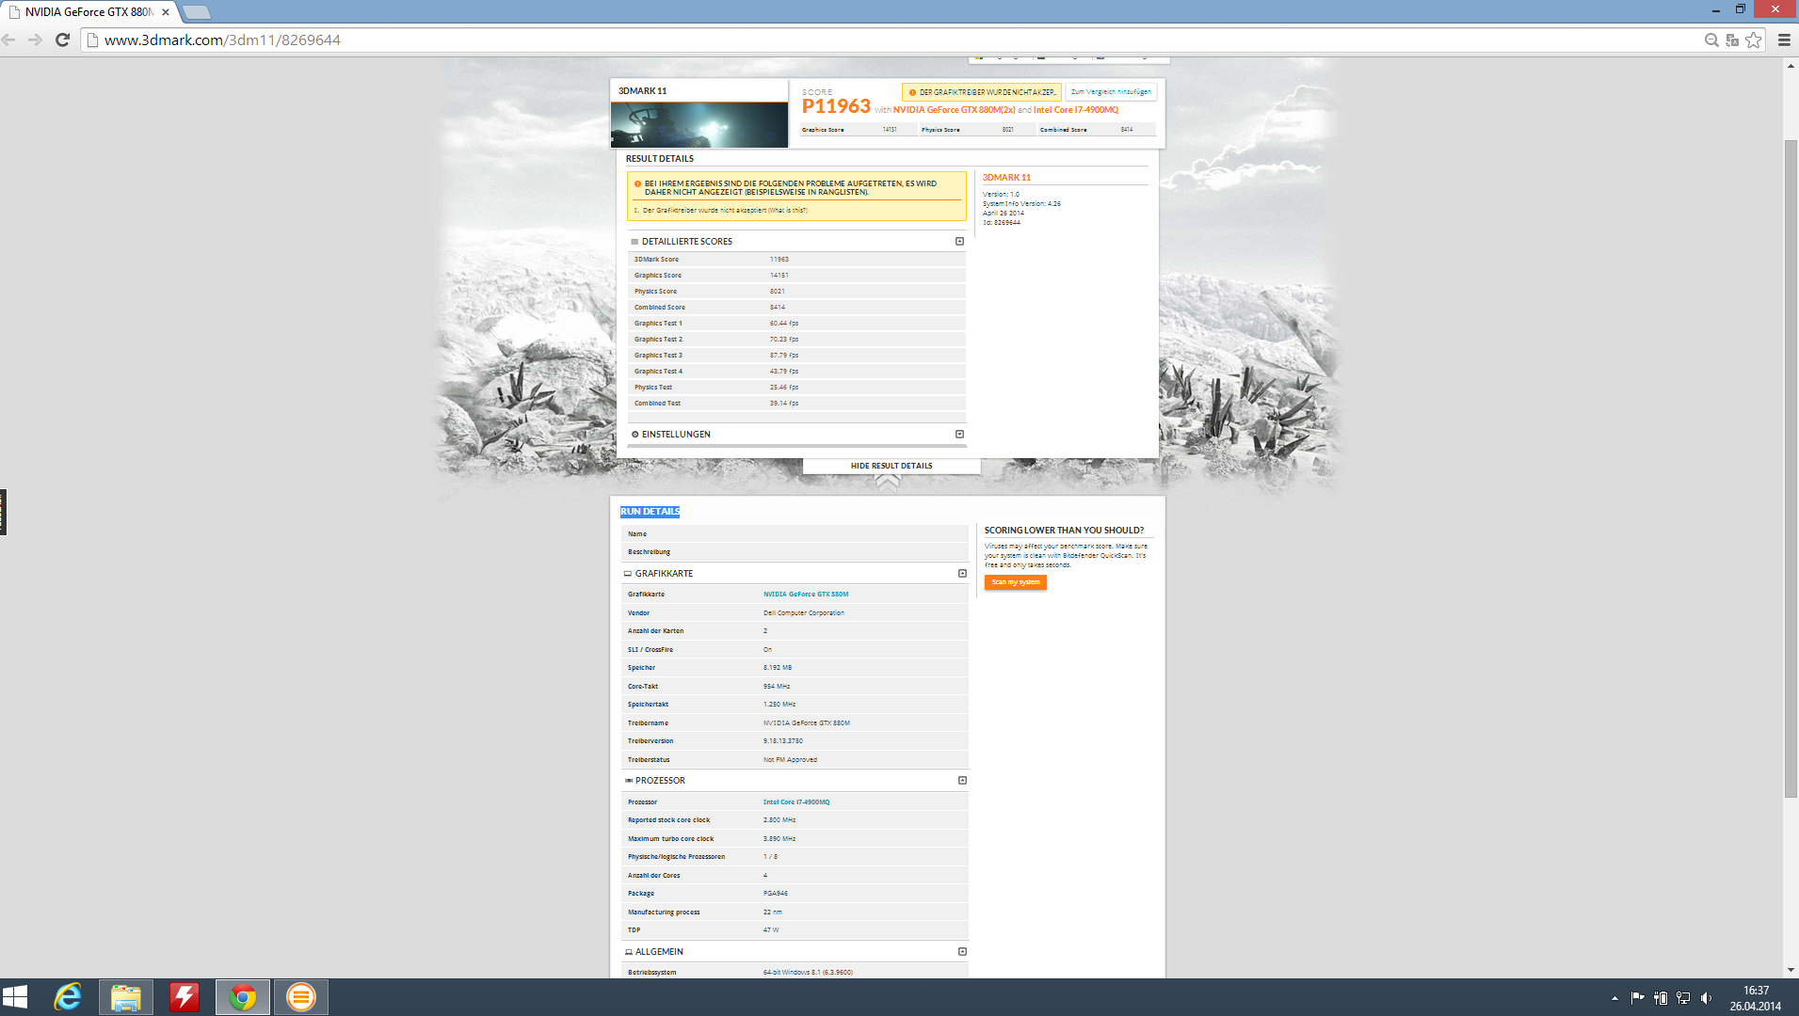Click the browser back arrow

pos(9,40)
